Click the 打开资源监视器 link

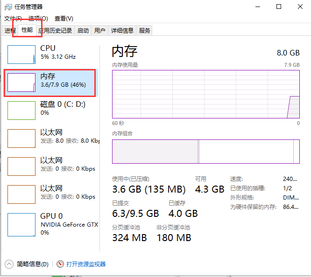(86, 264)
